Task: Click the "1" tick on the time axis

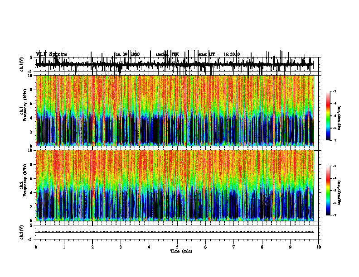Action: [x=64, y=247]
